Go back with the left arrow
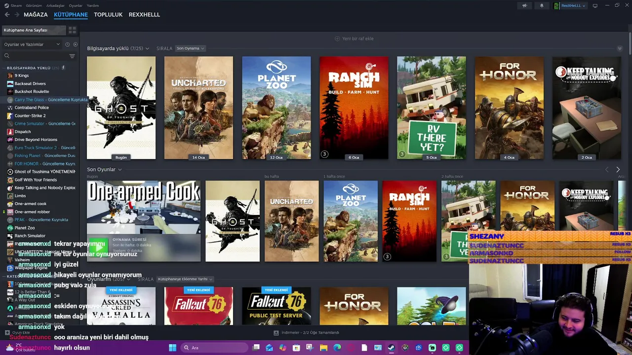 pos(7,15)
